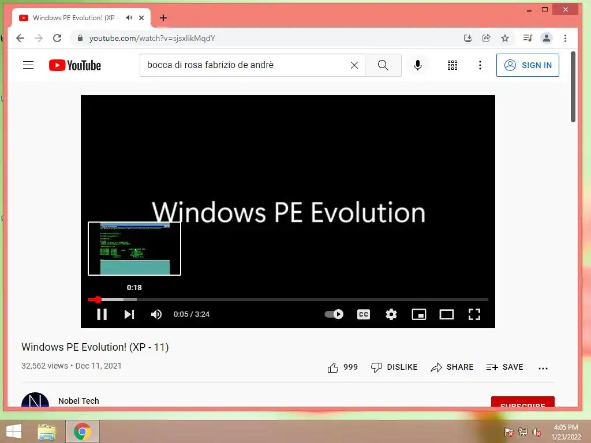Image resolution: width=591 pixels, height=443 pixels.
Task: Enter full screen
Action: point(474,314)
